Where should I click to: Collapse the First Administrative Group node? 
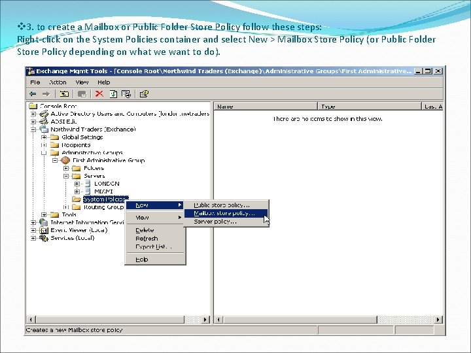coord(55,161)
